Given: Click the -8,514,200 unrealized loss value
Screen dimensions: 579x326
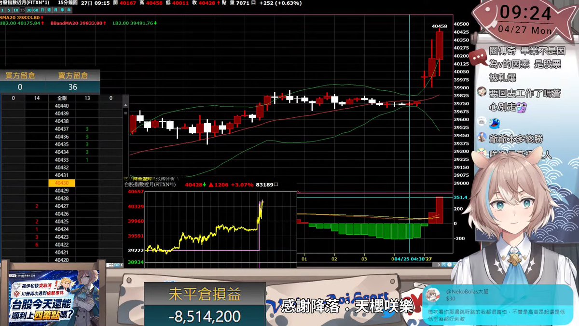Looking at the screenshot, I should pos(205,316).
